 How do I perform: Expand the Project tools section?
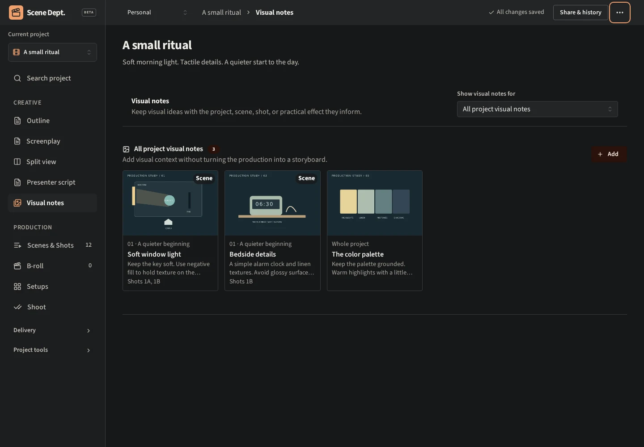(52, 350)
